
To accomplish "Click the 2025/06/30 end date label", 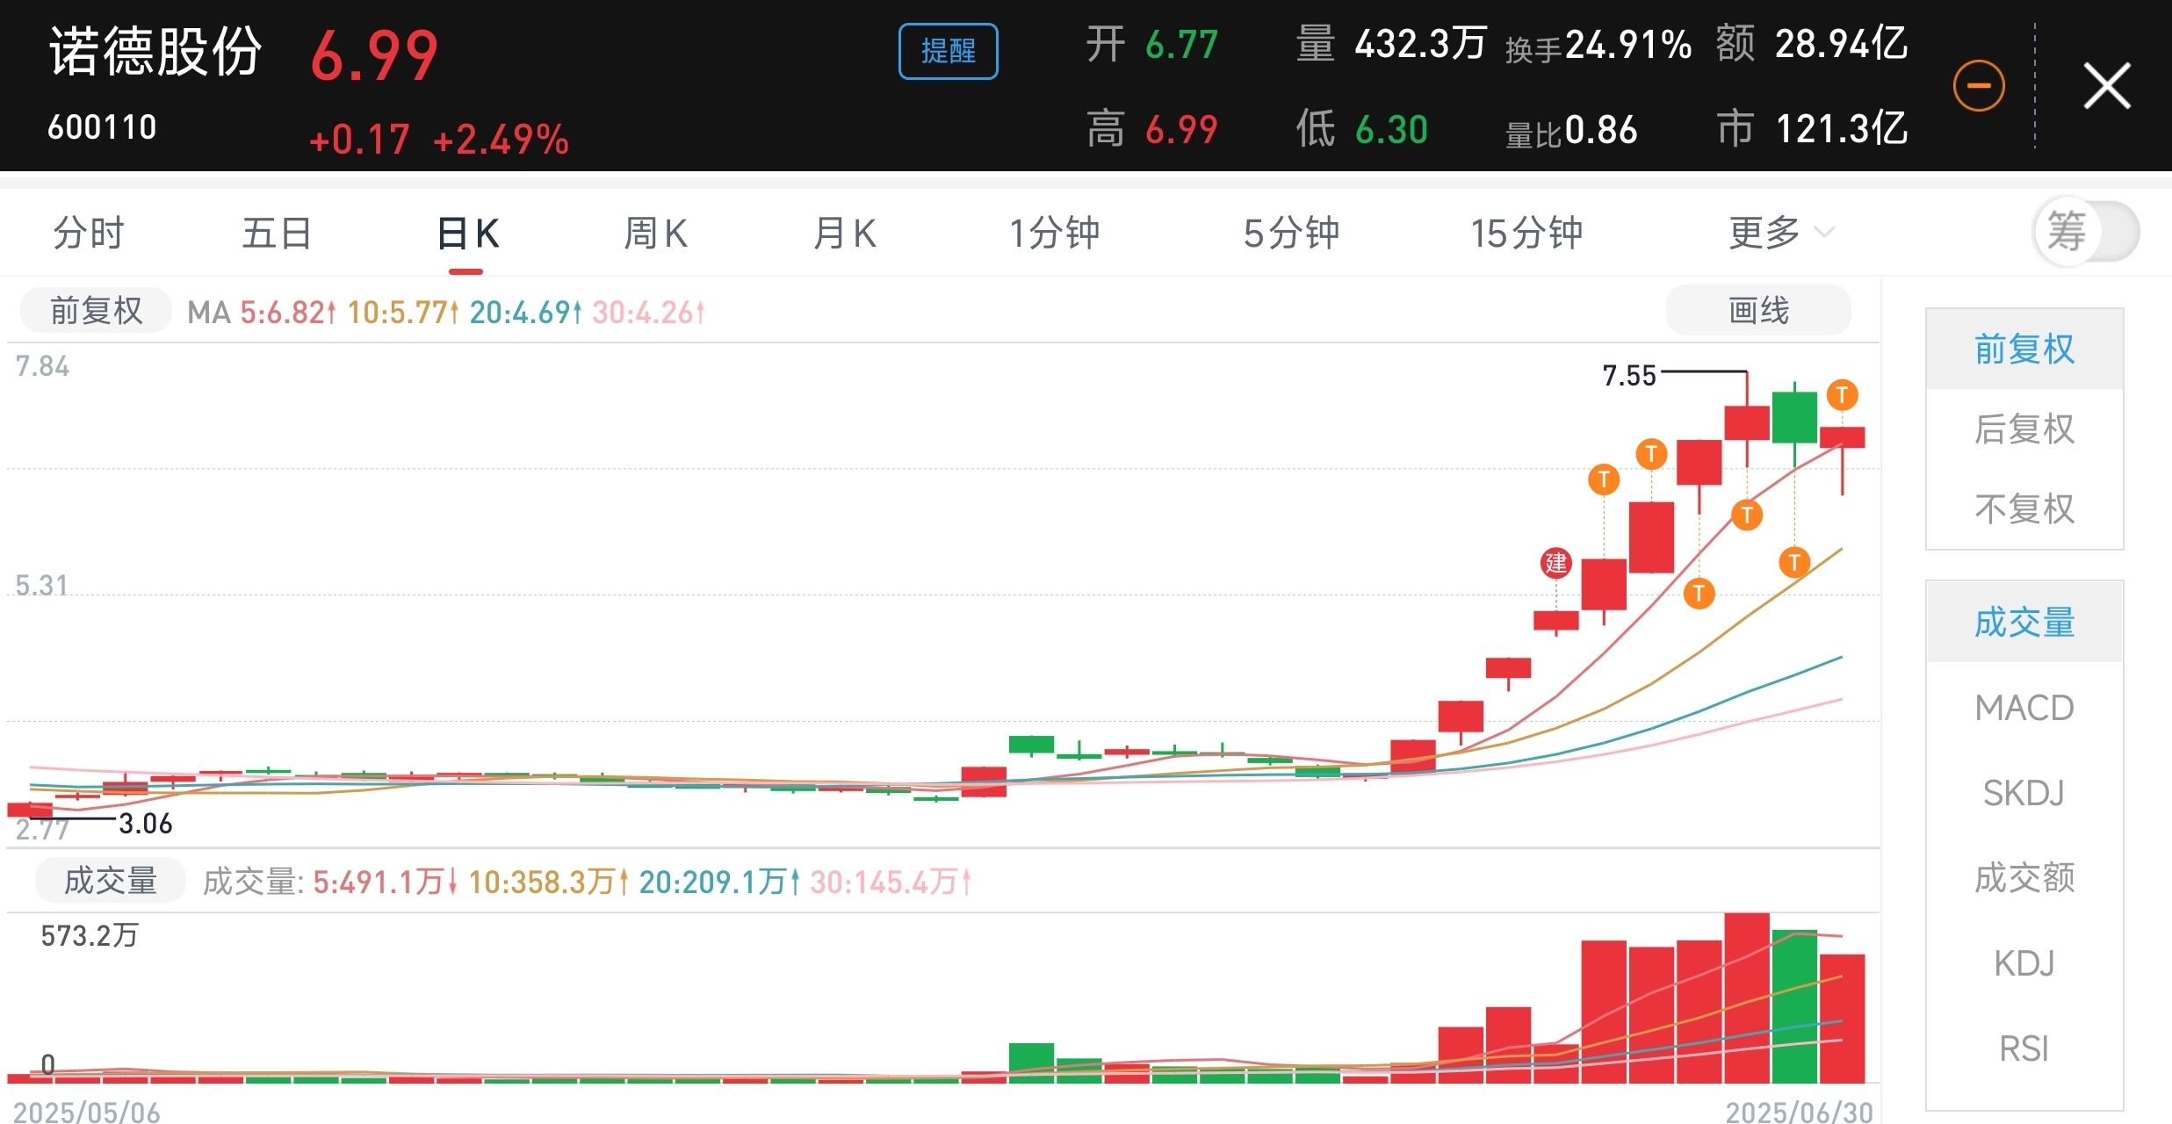I will [1800, 1113].
